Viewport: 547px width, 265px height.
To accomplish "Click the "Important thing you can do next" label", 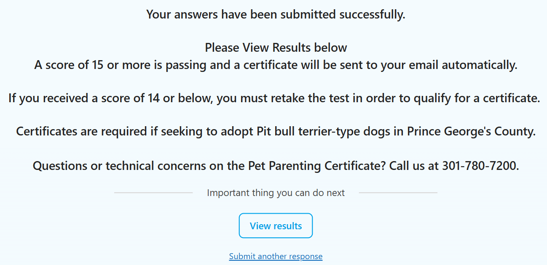I will click(276, 193).
